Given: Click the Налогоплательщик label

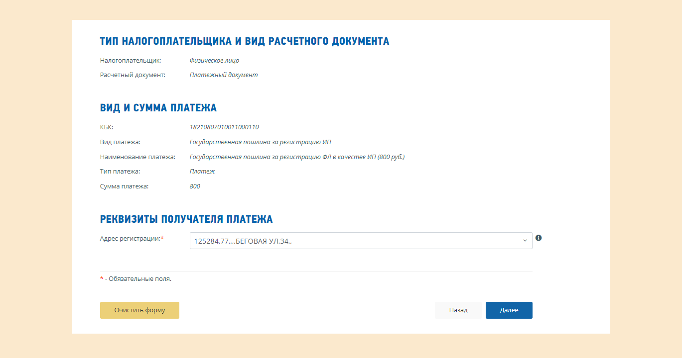Looking at the screenshot, I should tap(131, 61).
